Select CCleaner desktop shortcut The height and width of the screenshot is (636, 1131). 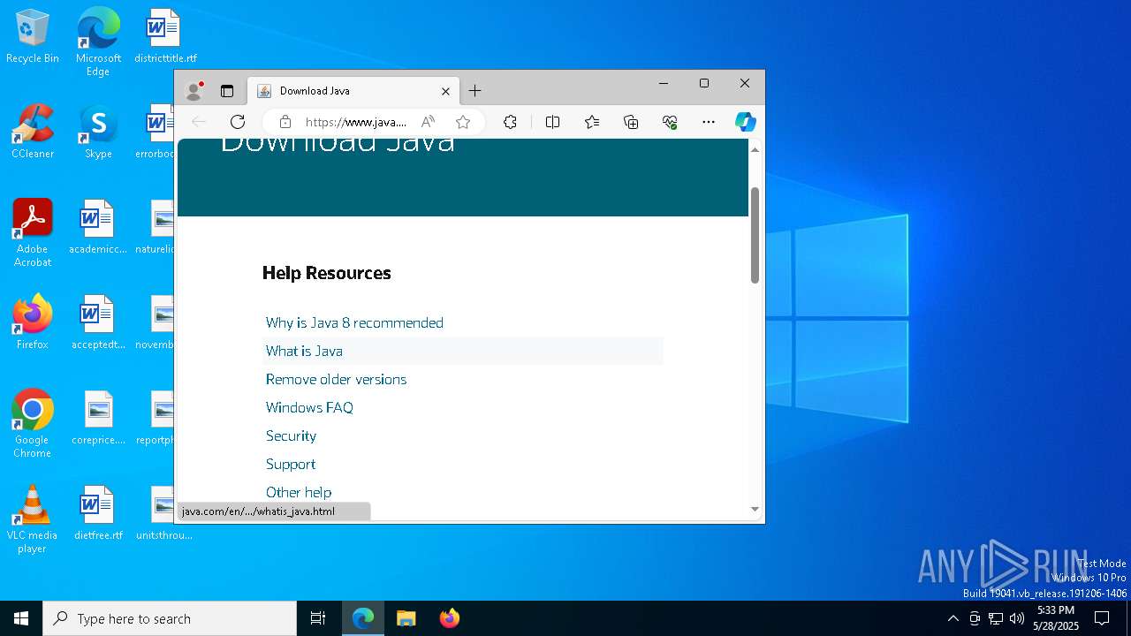pyautogui.click(x=33, y=132)
